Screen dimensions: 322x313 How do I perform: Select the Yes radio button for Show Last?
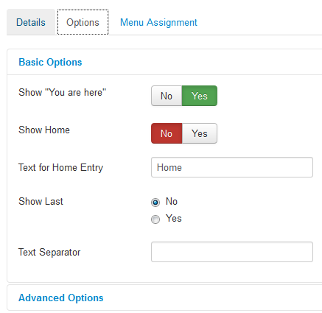155,219
